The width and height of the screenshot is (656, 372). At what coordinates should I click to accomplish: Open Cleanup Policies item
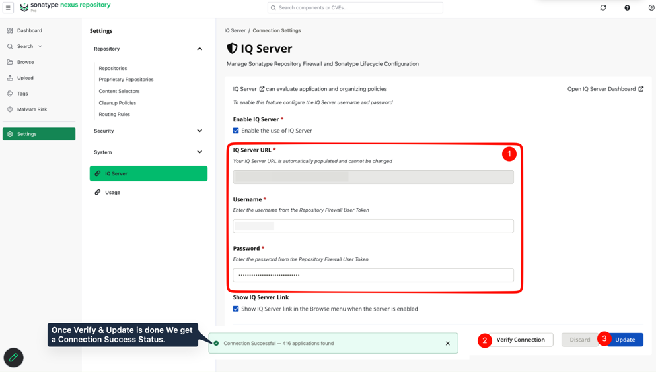[x=117, y=103]
